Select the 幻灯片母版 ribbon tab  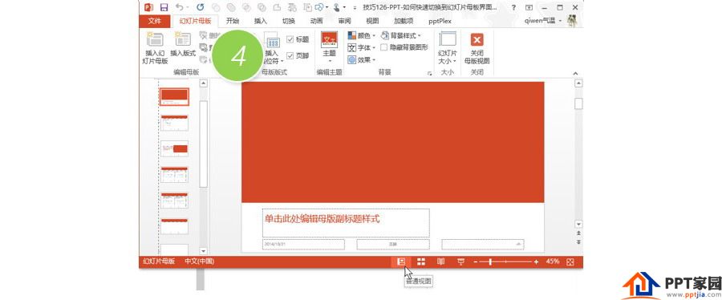(x=195, y=21)
